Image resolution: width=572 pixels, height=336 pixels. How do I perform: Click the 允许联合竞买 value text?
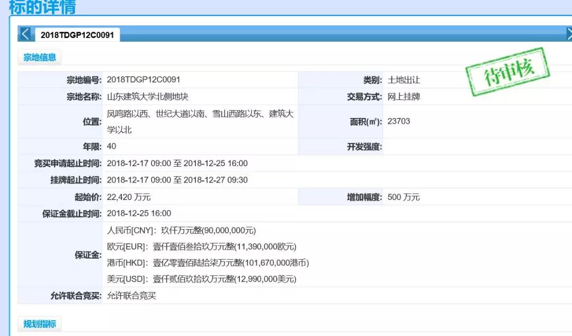(x=131, y=296)
